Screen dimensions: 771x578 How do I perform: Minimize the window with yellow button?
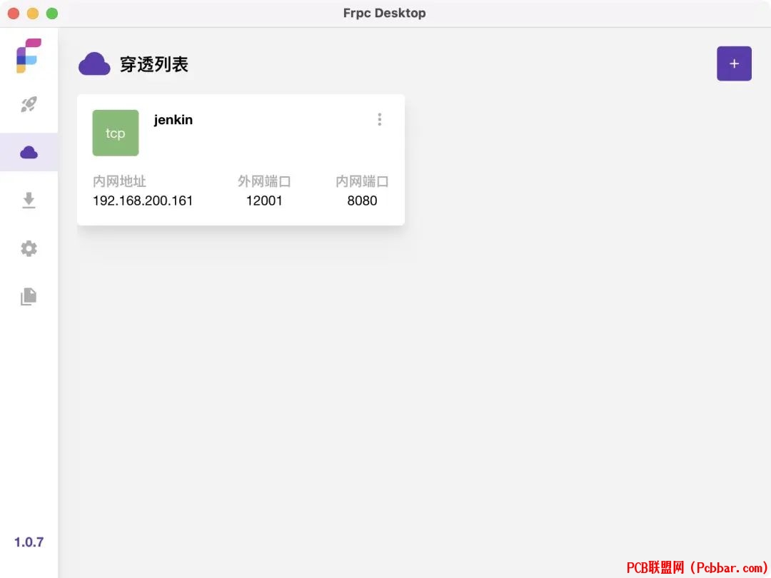pos(33,14)
